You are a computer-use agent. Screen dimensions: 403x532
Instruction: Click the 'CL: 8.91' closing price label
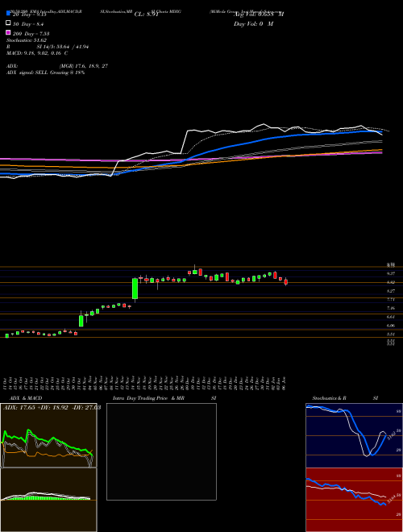(x=147, y=15)
